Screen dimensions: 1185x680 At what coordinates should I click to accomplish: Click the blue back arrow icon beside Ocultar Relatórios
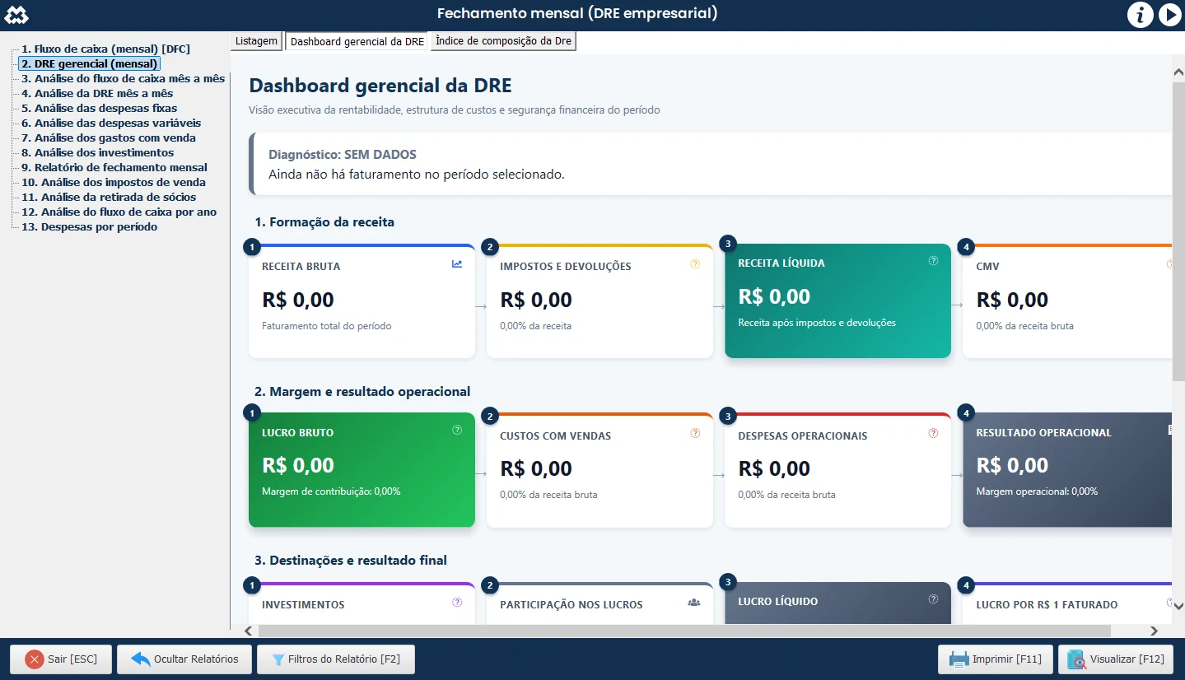click(141, 659)
